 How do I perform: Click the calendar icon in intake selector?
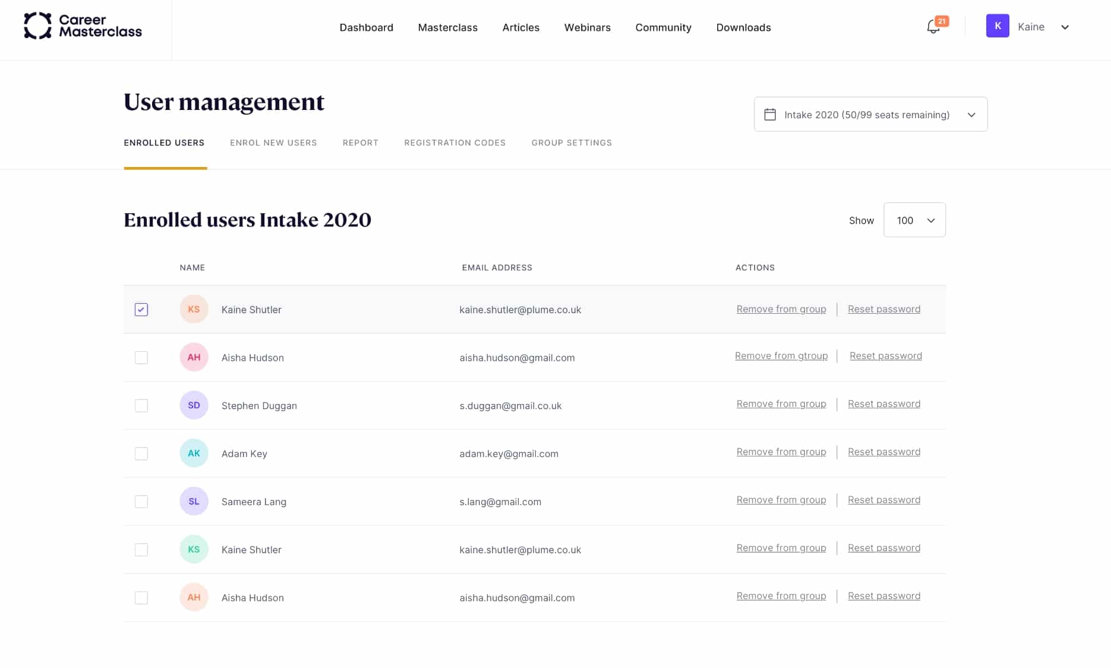coord(770,114)
